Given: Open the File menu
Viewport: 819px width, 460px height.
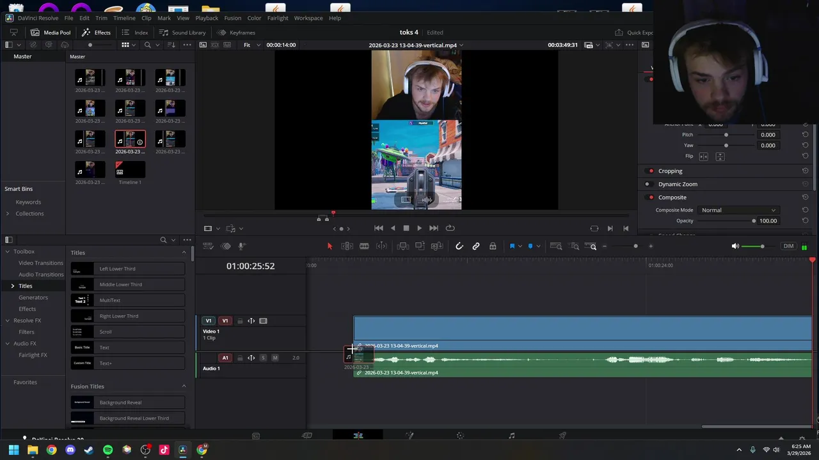Looking at the screenshot, I should 68,18.
